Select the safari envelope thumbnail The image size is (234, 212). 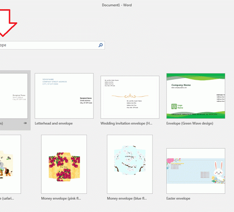10,164
